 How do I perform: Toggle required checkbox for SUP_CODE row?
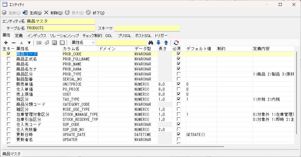click(x=179, y=124)
